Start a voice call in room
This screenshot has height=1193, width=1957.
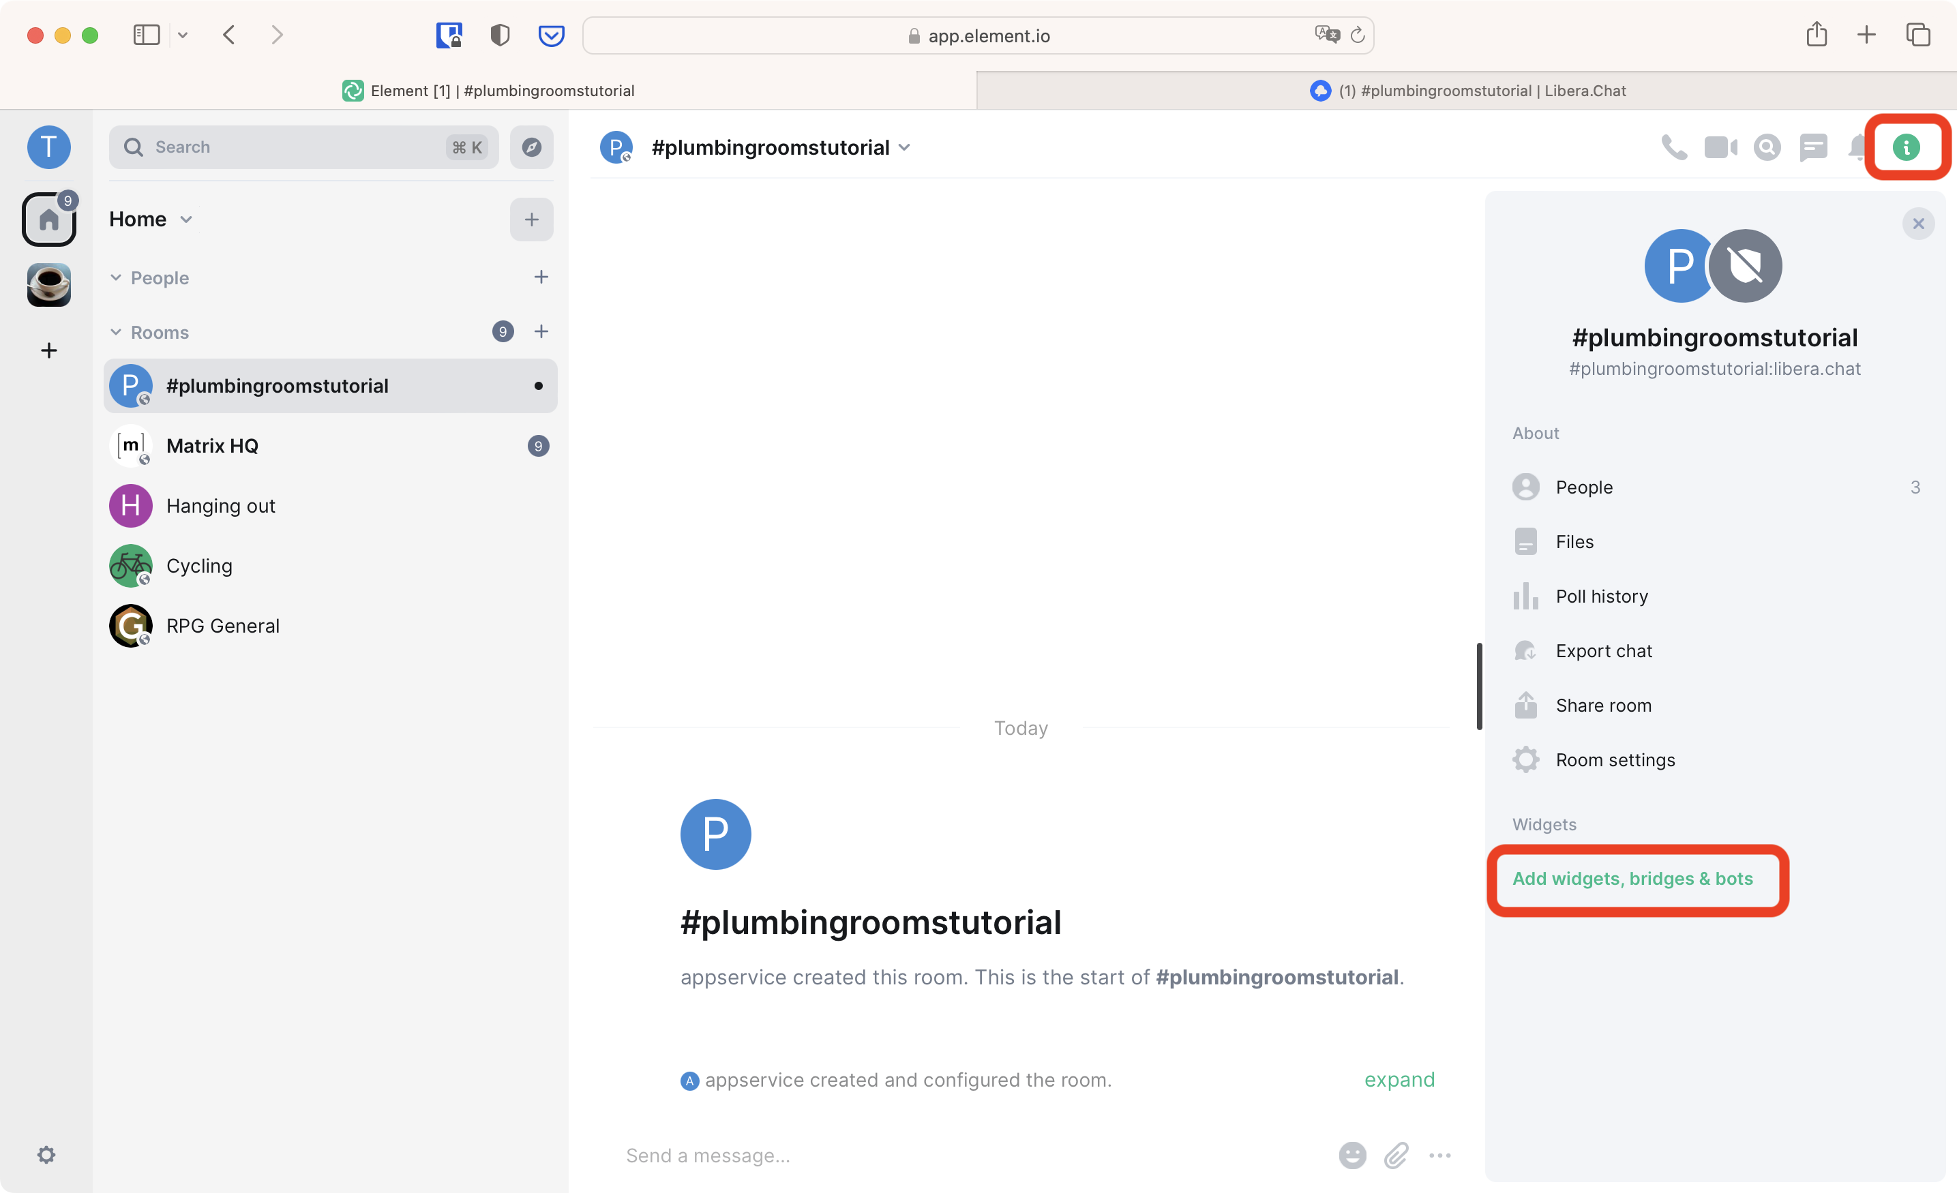[1673, 148]
